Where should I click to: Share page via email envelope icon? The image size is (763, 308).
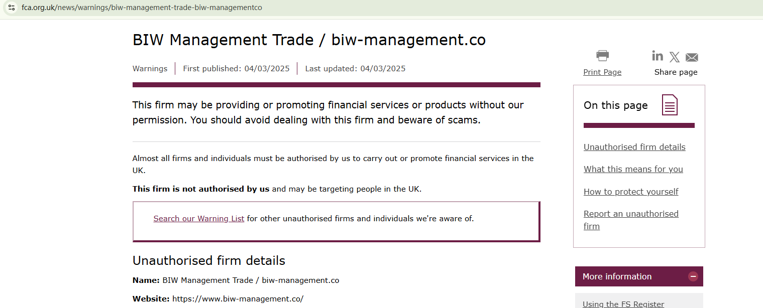click(692, 57)
